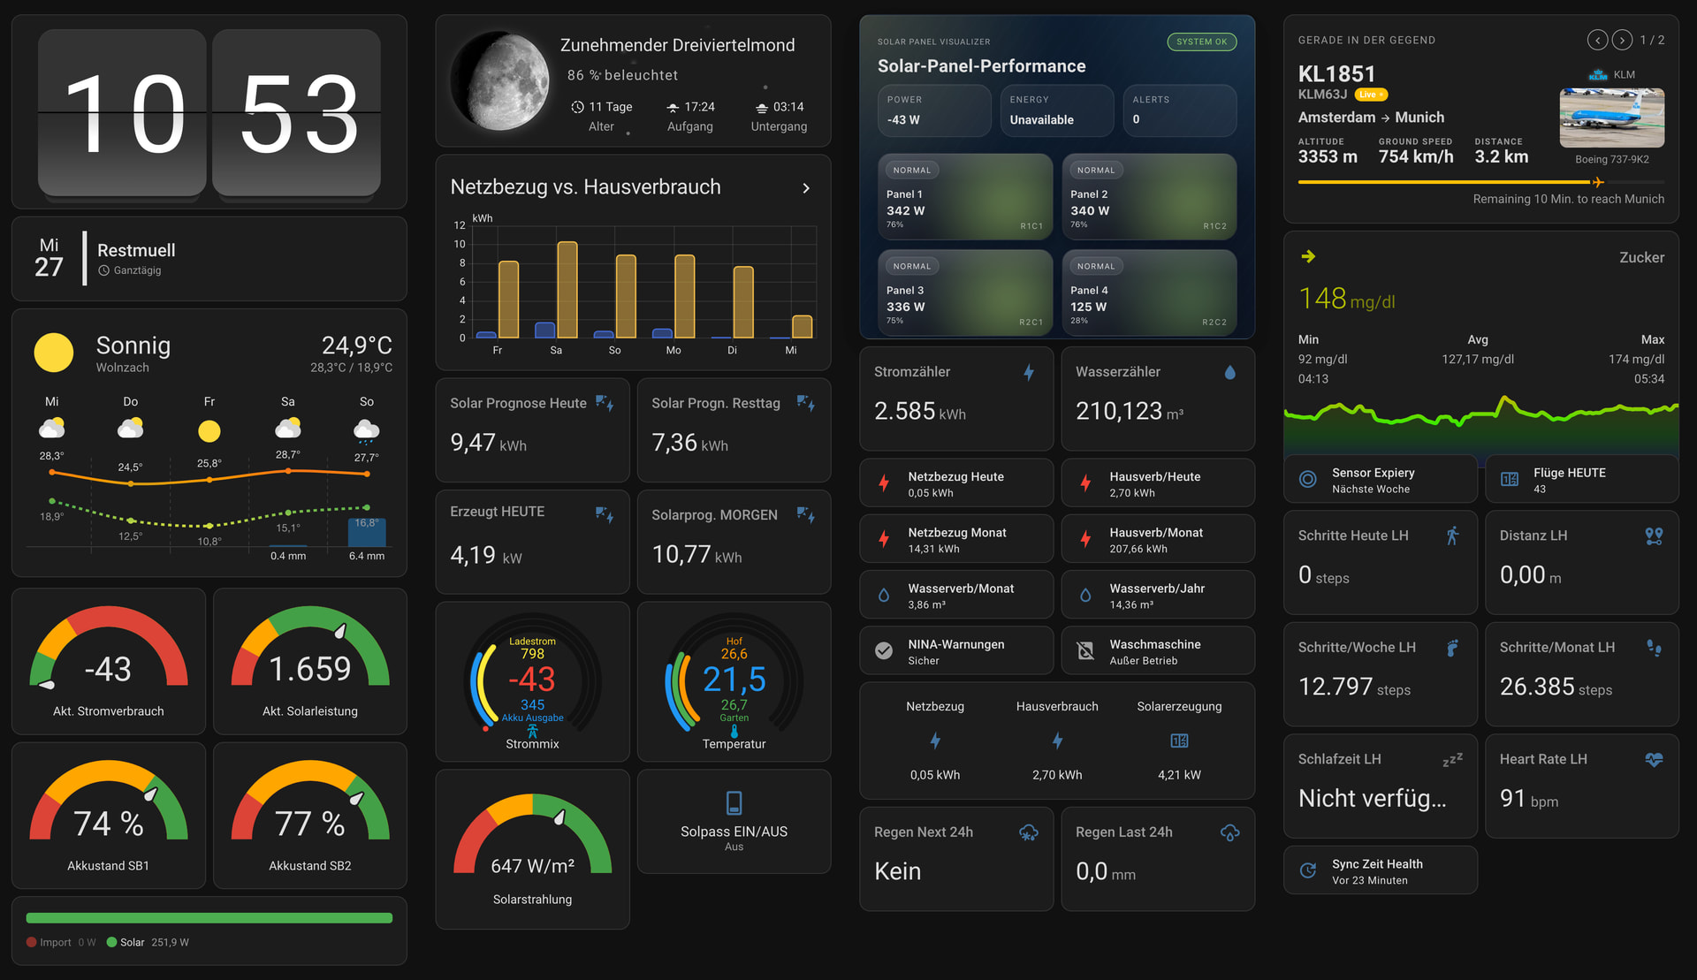1697x980 pixels.
Task: Open the Solarprog. MORGEN tile
Action: 734,542
